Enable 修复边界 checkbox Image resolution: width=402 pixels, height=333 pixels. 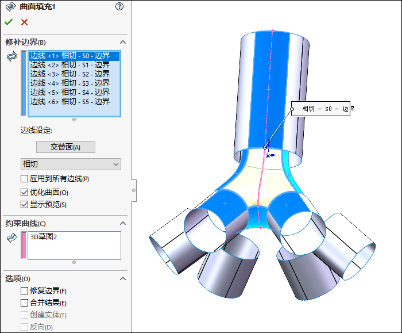click(24, 290)
